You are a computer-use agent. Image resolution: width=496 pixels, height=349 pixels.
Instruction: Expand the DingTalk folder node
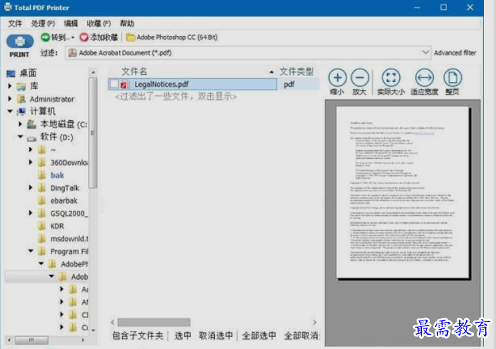[30, 188]
